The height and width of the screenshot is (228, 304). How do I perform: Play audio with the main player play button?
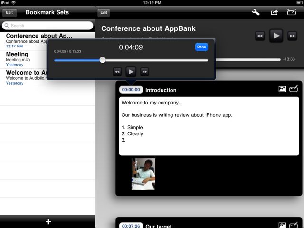(276, 36)
